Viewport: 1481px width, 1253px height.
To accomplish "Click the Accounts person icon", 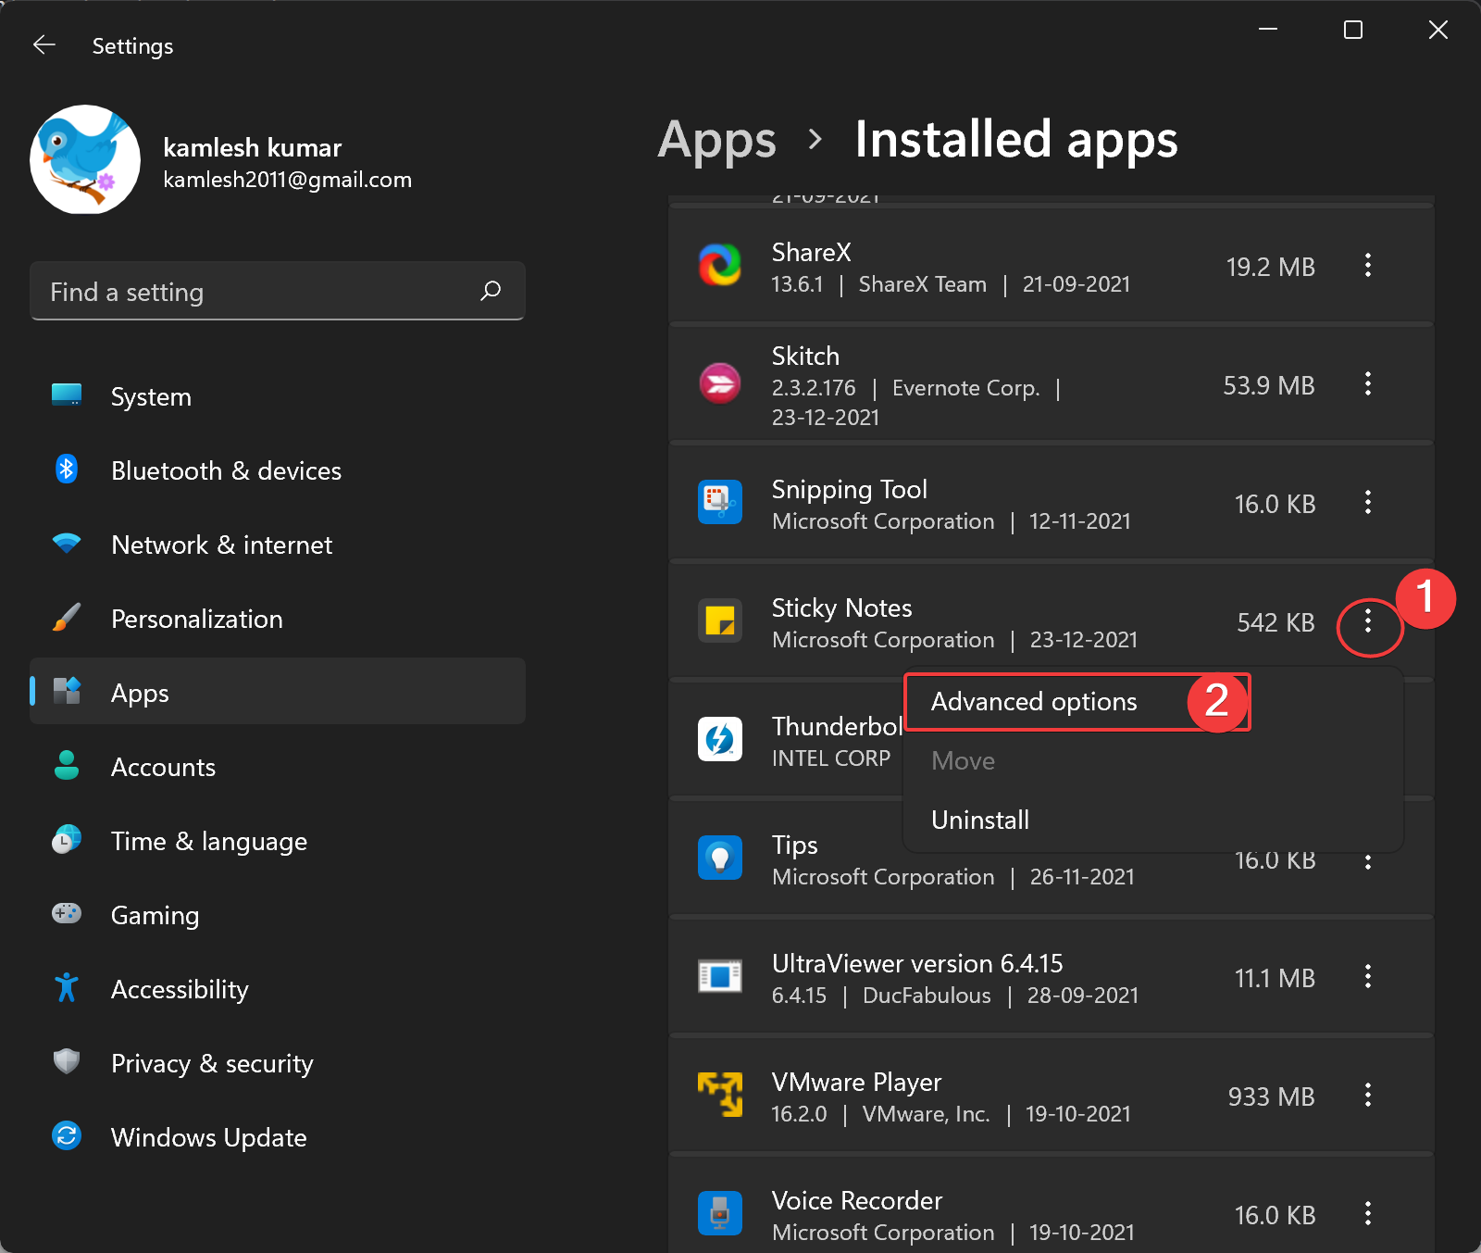I will (67, 765).
